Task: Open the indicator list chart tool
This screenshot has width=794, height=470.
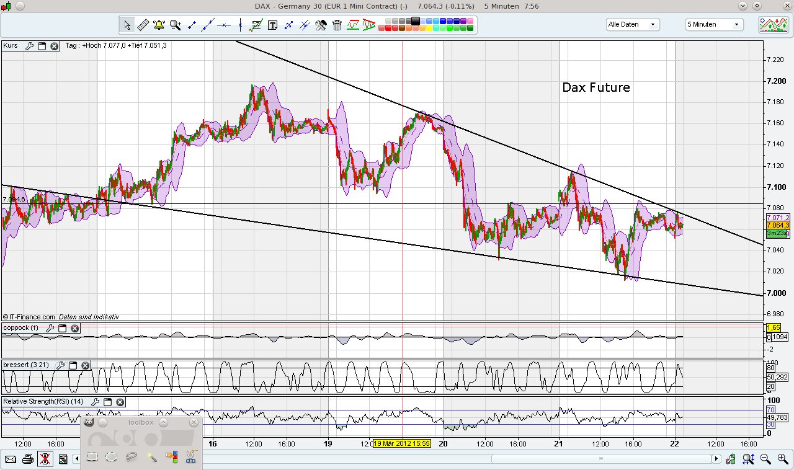Action: coord(256,25)
